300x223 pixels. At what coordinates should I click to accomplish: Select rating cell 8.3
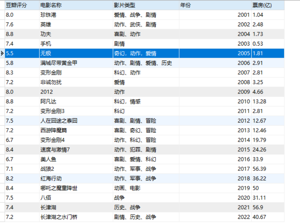22,72
